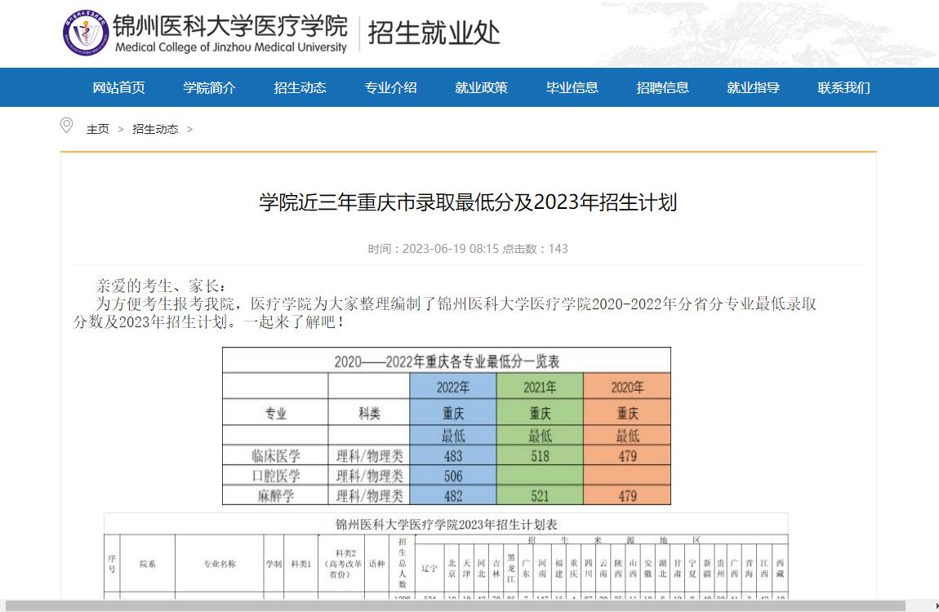Open the 学院简介 menu item

[x=210, y=87]
